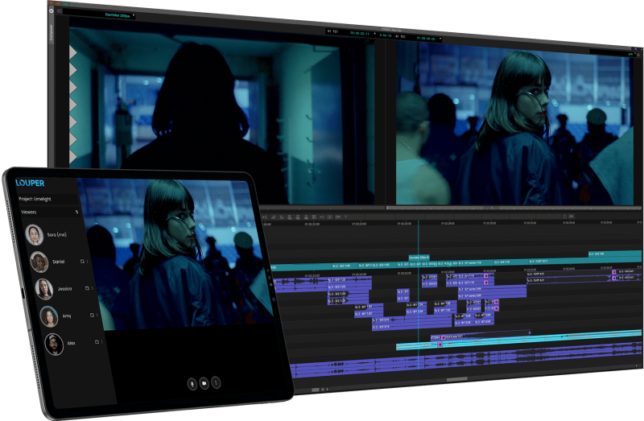644x421 pixels.
Task: Click the timeline horizontal scrollbar
Action: (x=456, y=378)
